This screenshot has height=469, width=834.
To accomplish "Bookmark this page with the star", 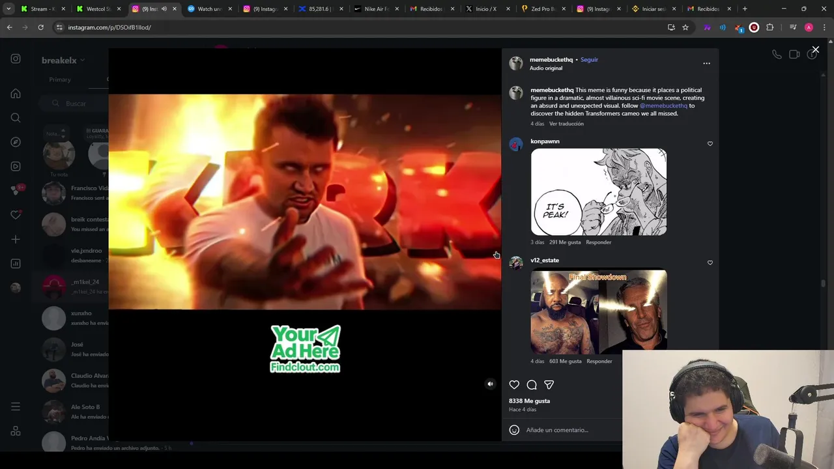I will pyautogui.click(x=685, y=27).
